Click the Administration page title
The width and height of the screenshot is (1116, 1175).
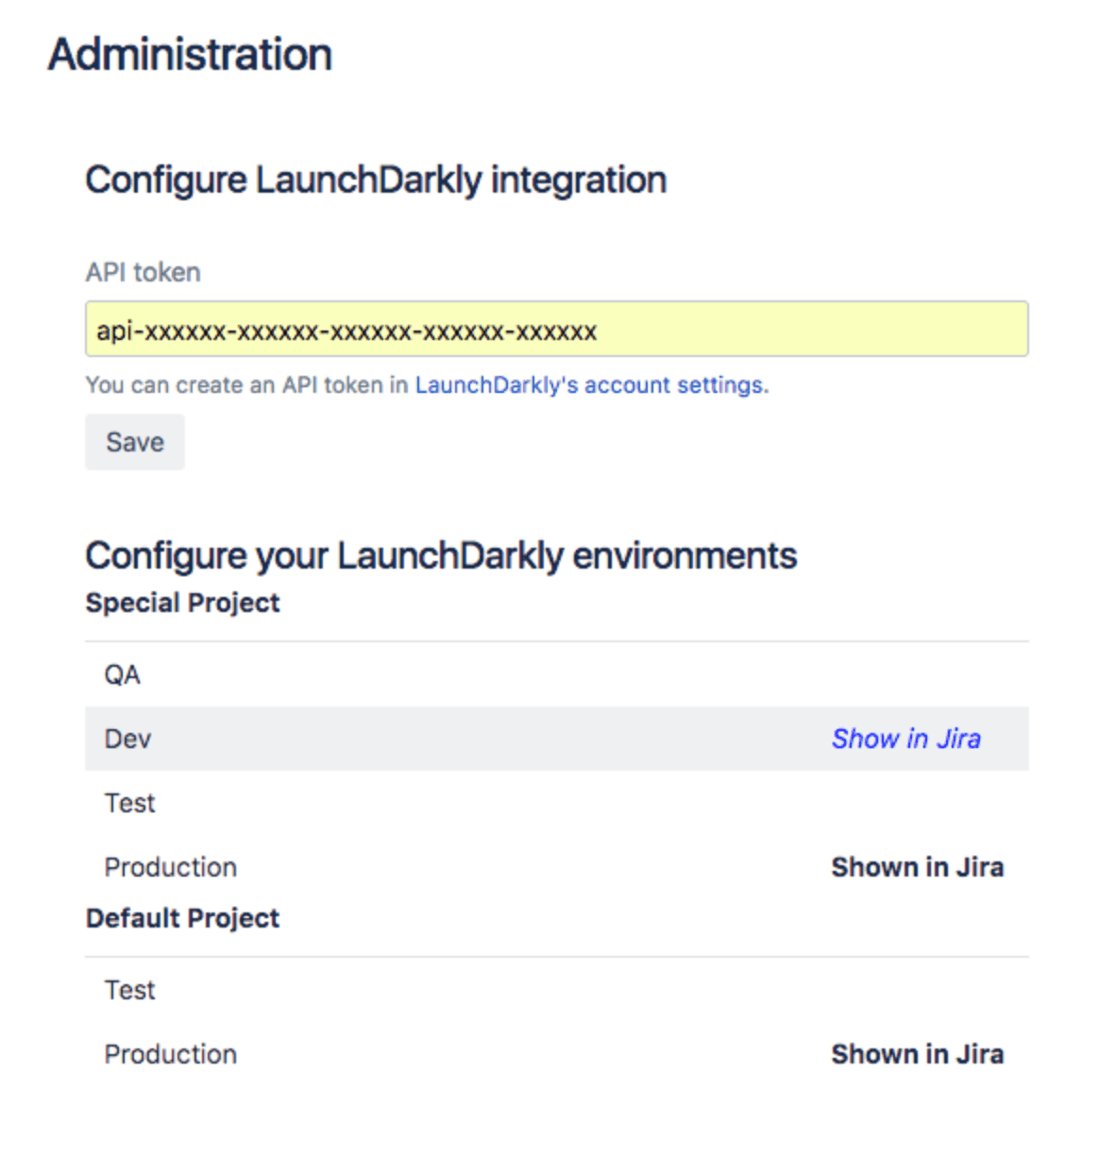click(191, 54)
